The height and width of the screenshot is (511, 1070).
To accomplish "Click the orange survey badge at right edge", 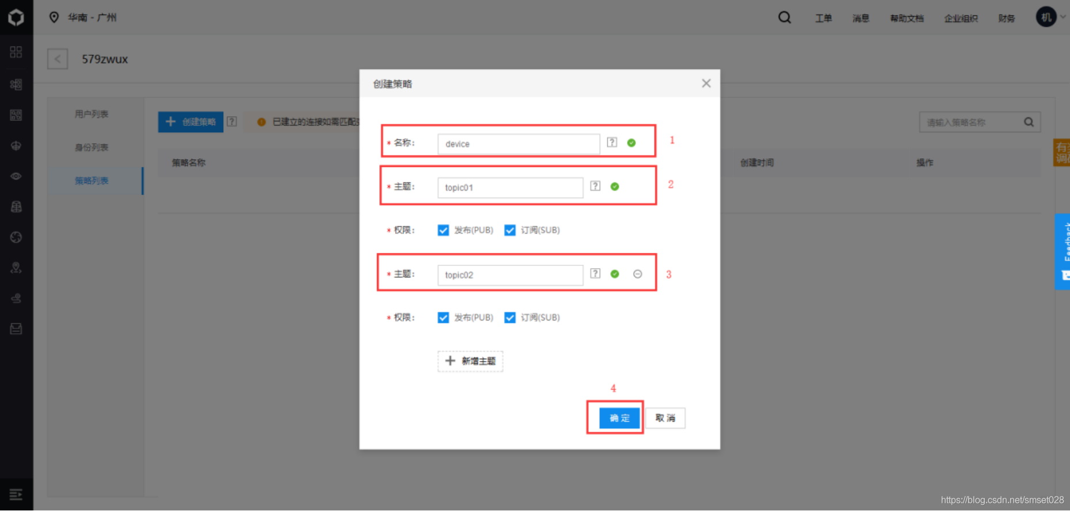I will [1062, 152].
